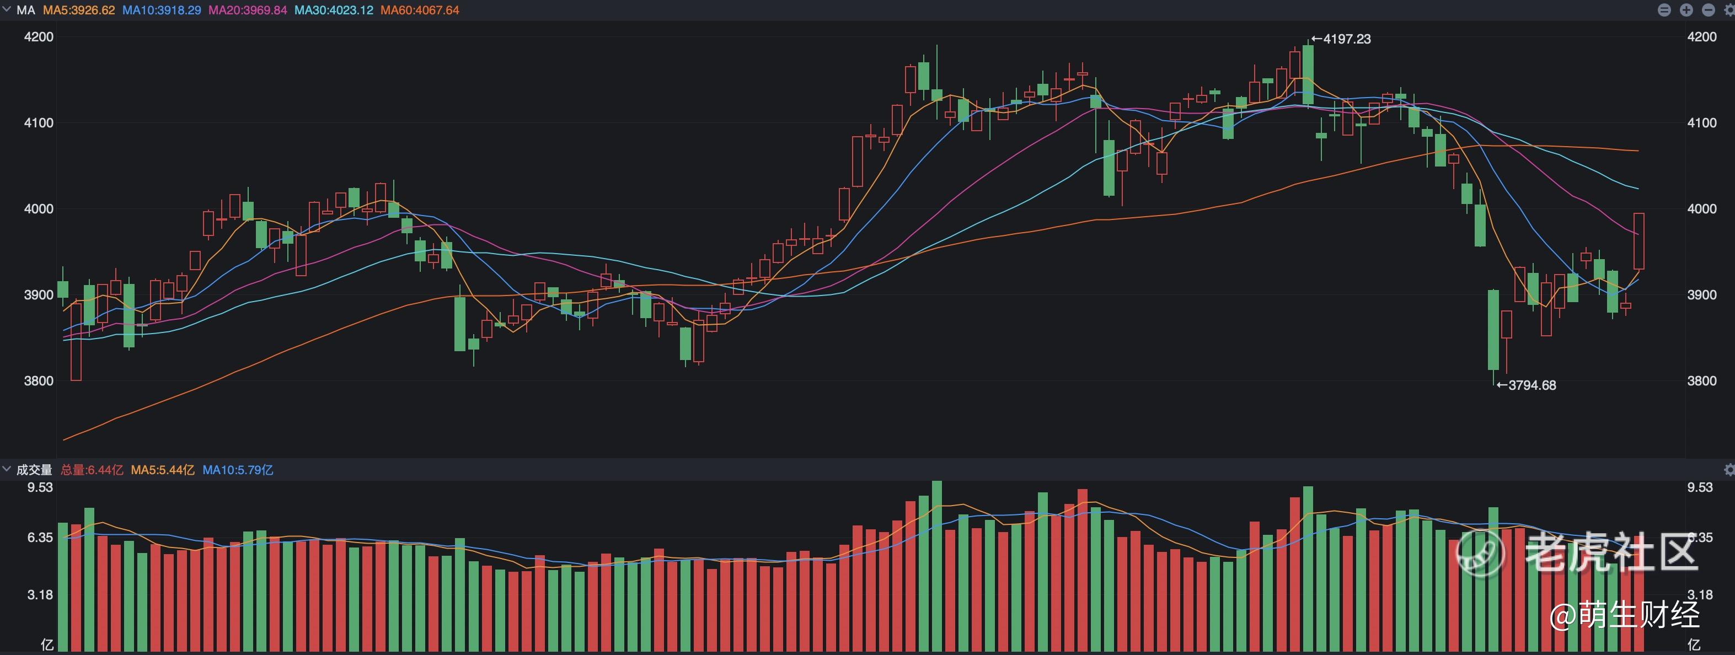Viewport: 1735px width, 655px height.
Task: Click the MA60:4067.64 legend label
Action: coord(420,10)
